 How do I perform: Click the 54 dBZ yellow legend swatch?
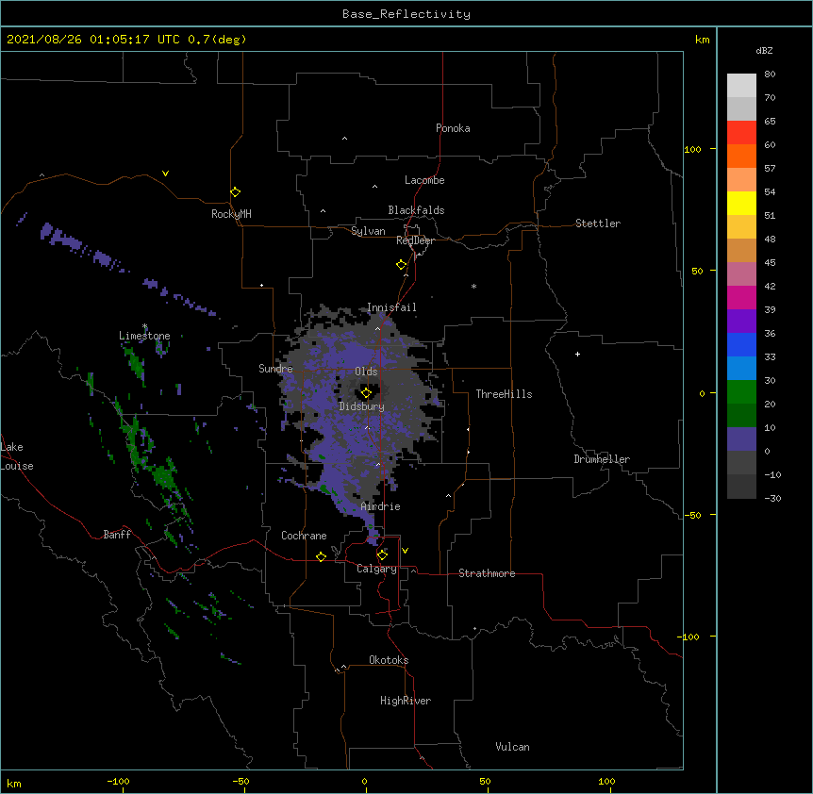click(x=741, y=203)
